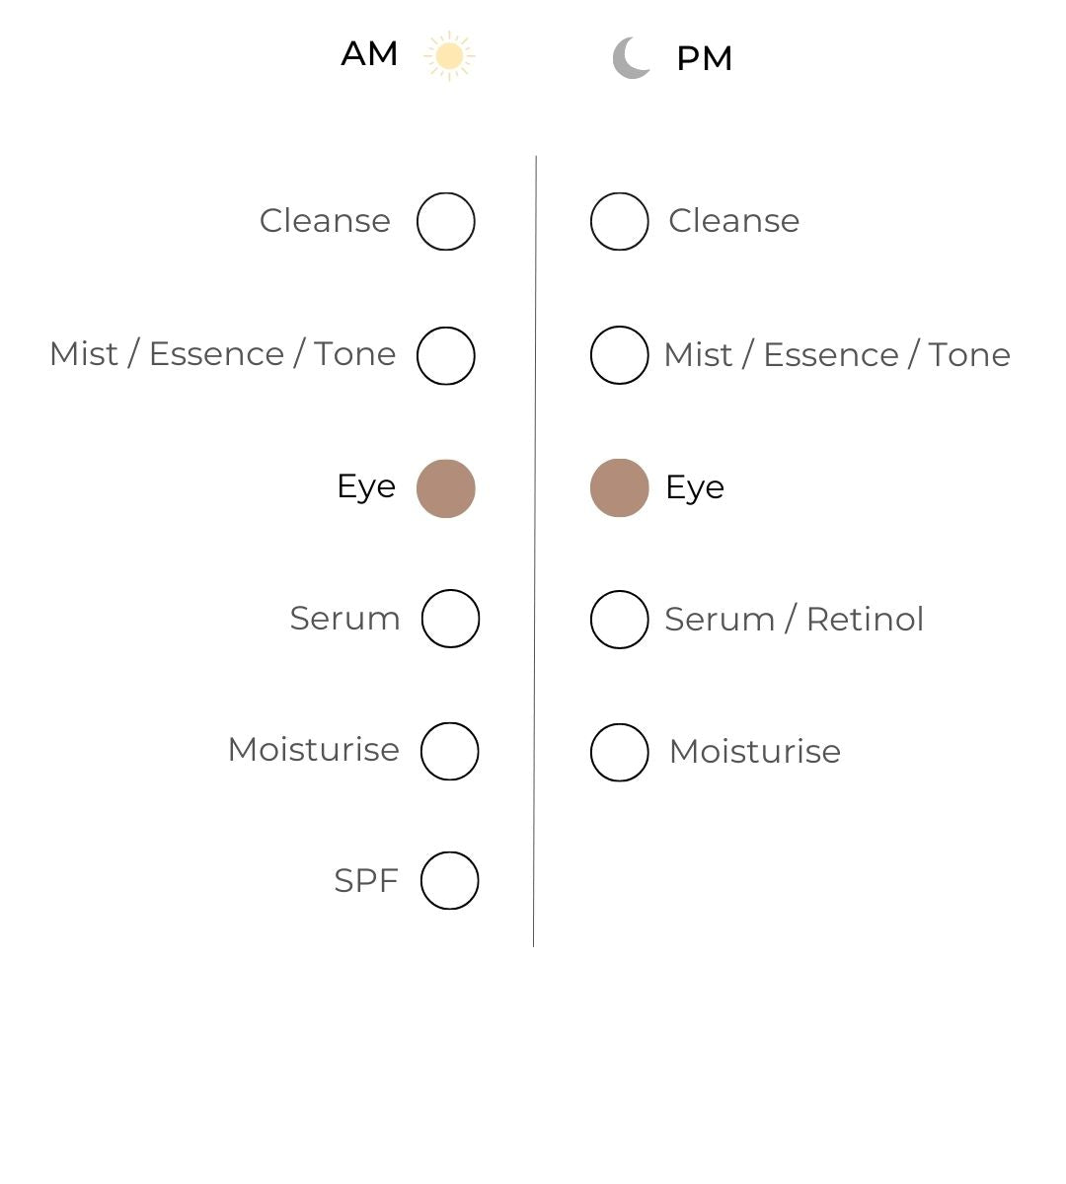Click the AM Serum label

click(344, 619)
